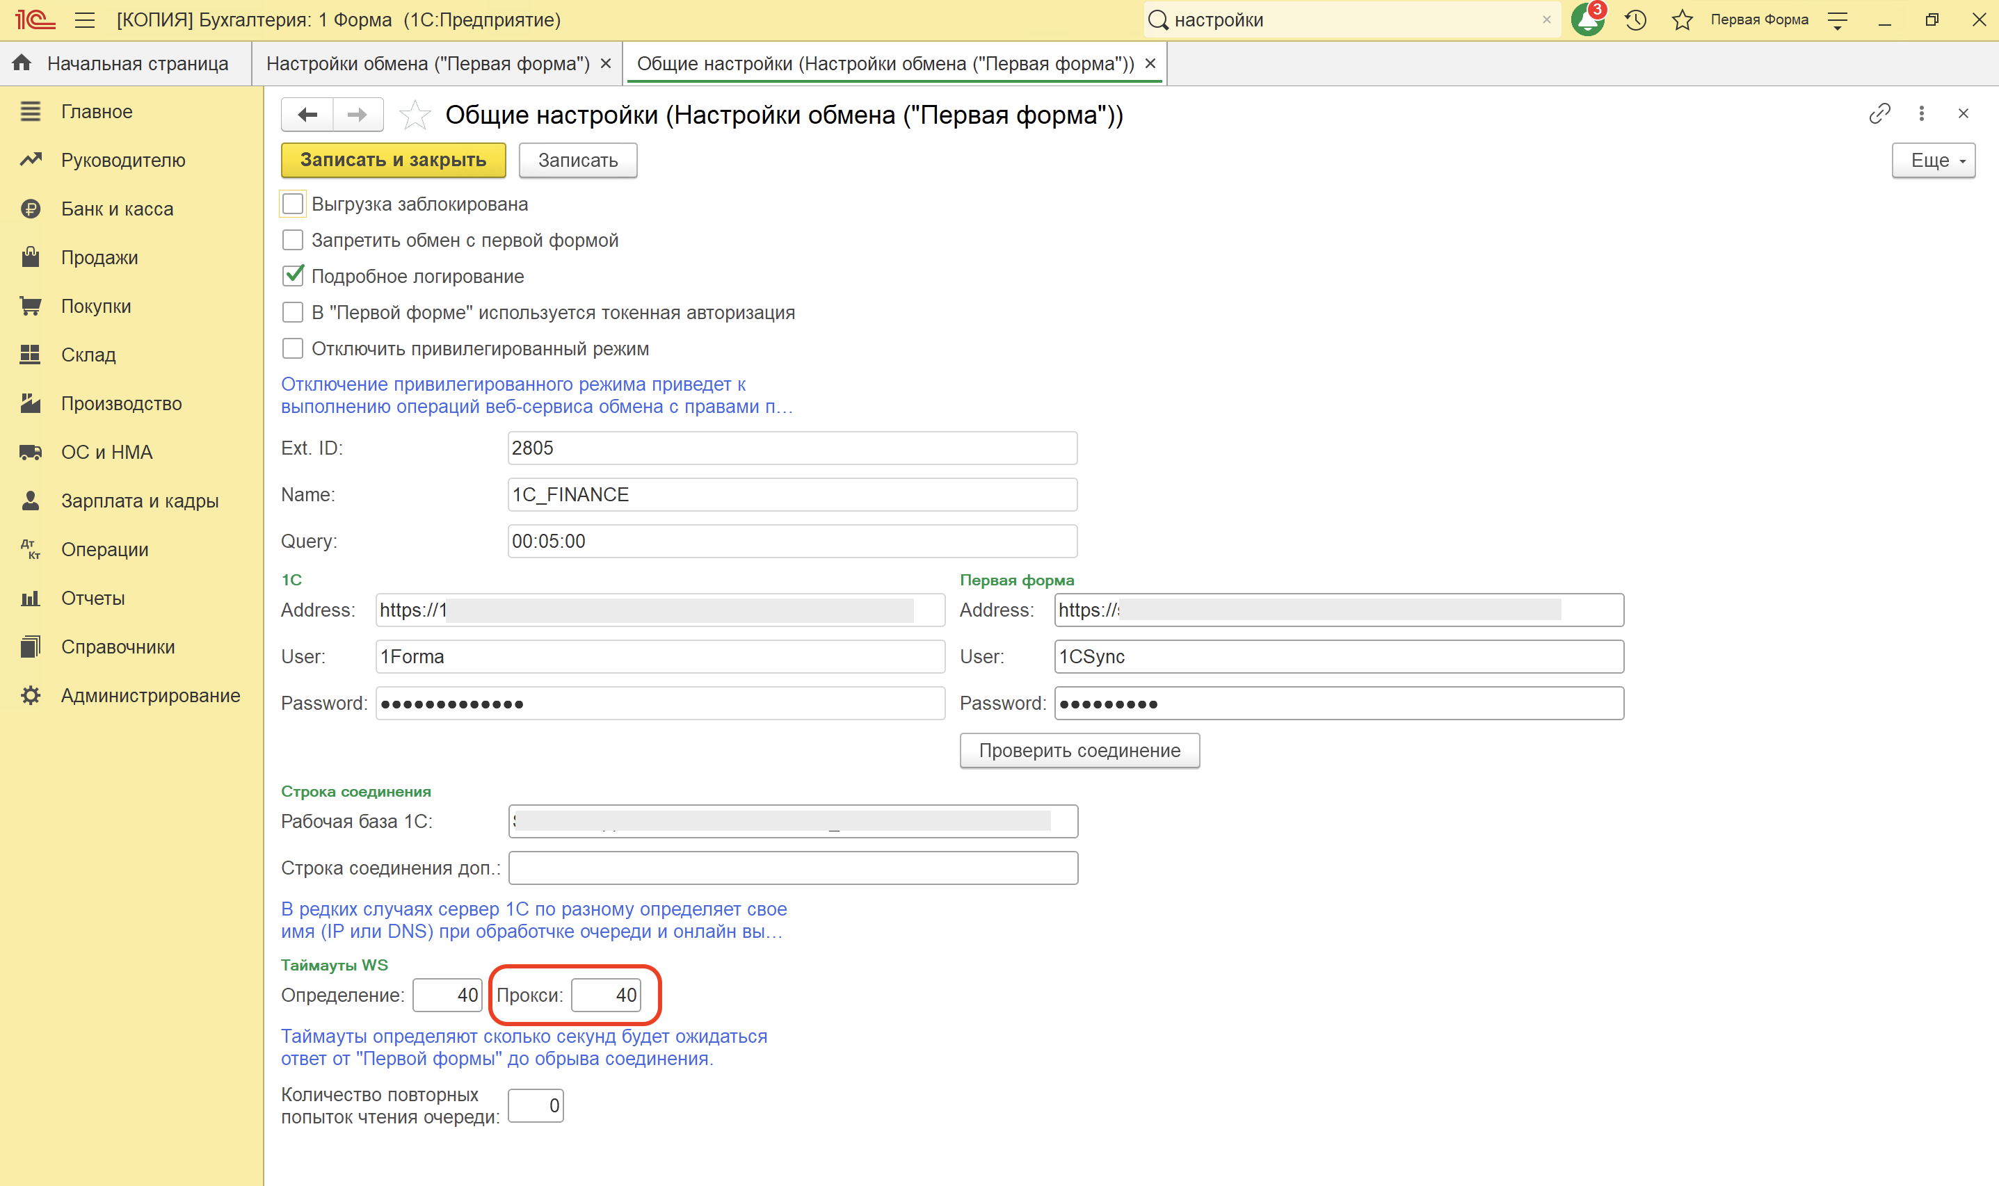This screenshot has height=1186, width=1999.
Task: Toggle Выгрузка заблокирована checkbox
Action: coord(293,204)
